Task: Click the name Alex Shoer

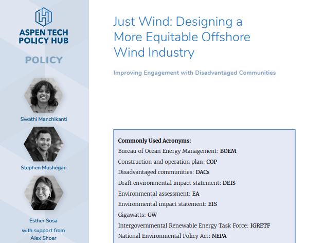Action: point(43,238)
